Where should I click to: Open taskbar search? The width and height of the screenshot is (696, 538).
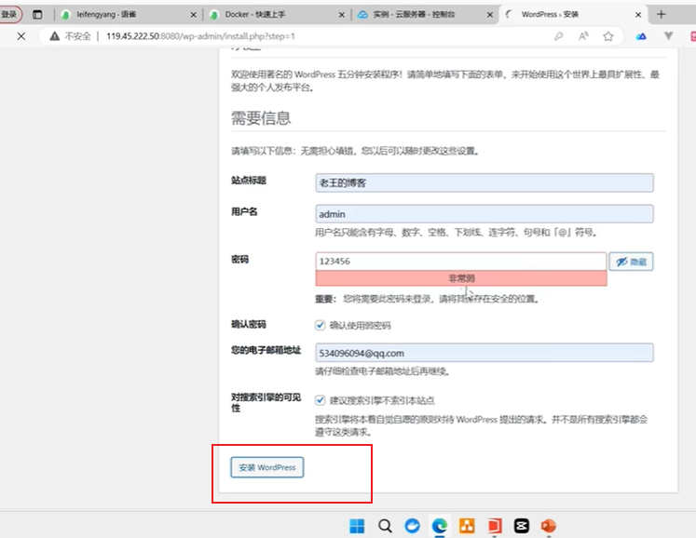pyautogui.click(x=385, y=526)
